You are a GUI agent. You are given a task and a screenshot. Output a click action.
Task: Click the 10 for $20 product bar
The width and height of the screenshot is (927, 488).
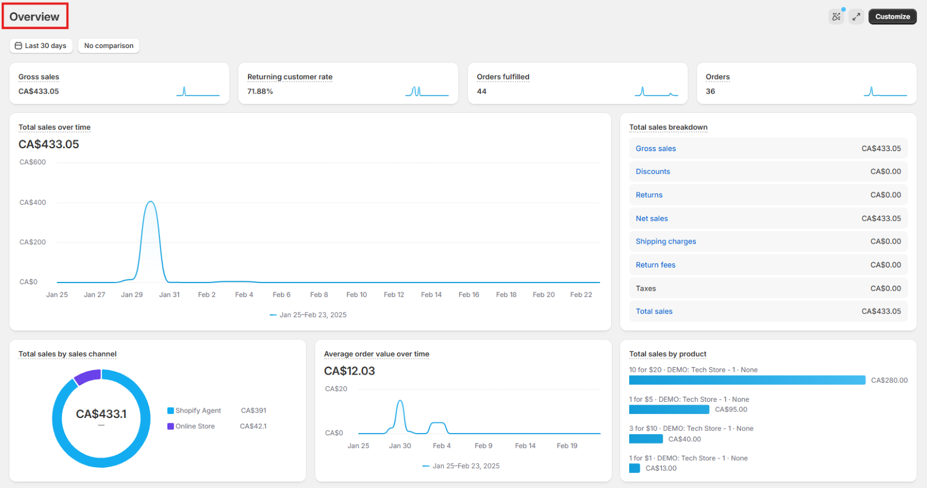click(x=747, y=380)
